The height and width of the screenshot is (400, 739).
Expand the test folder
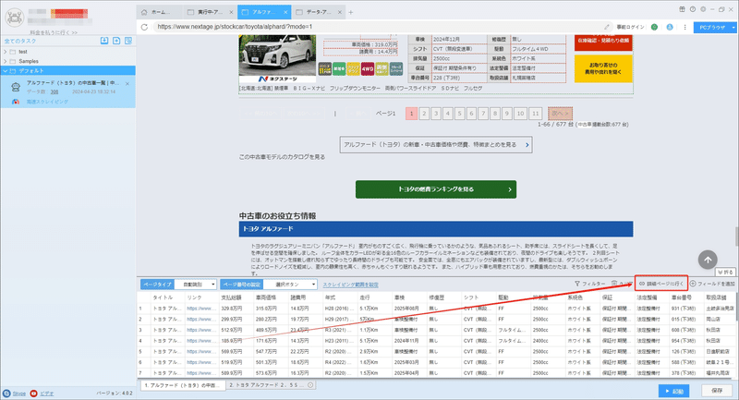(x=6, y=52)
